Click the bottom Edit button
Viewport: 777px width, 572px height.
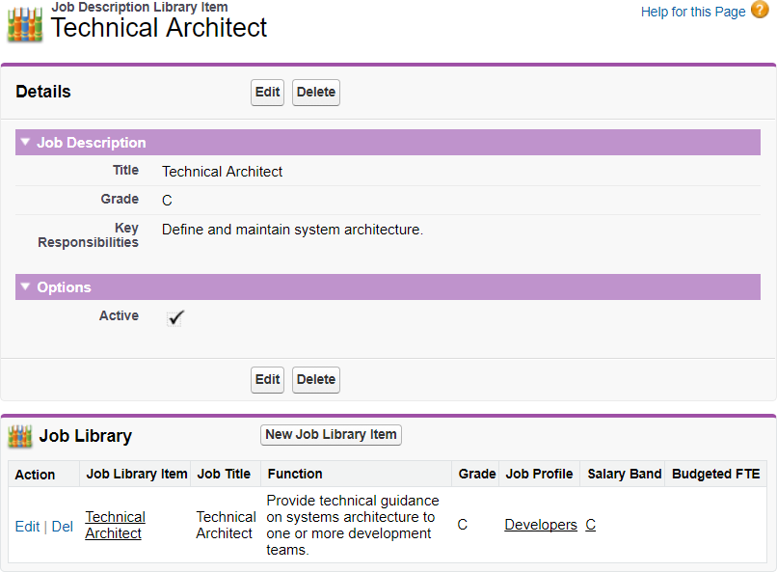(267, 380)
